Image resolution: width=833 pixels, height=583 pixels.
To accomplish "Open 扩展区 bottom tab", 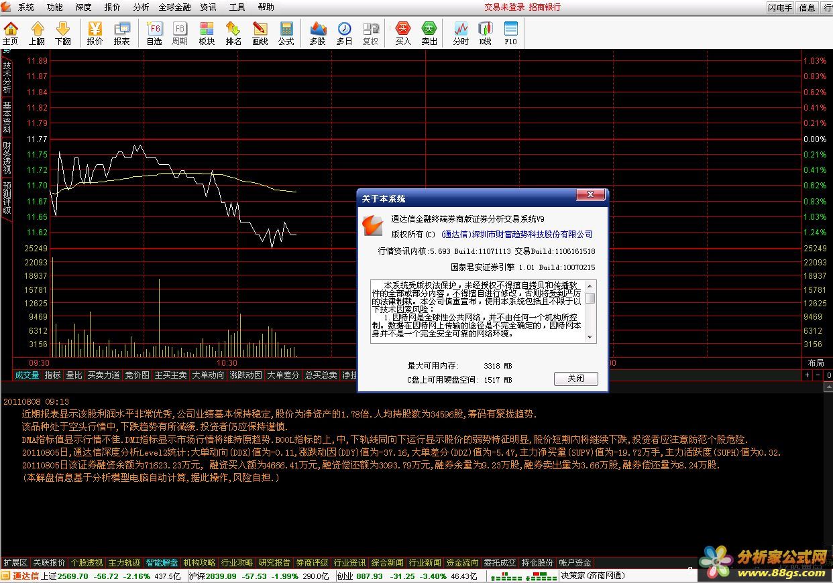I will click(x=15, y=563).
